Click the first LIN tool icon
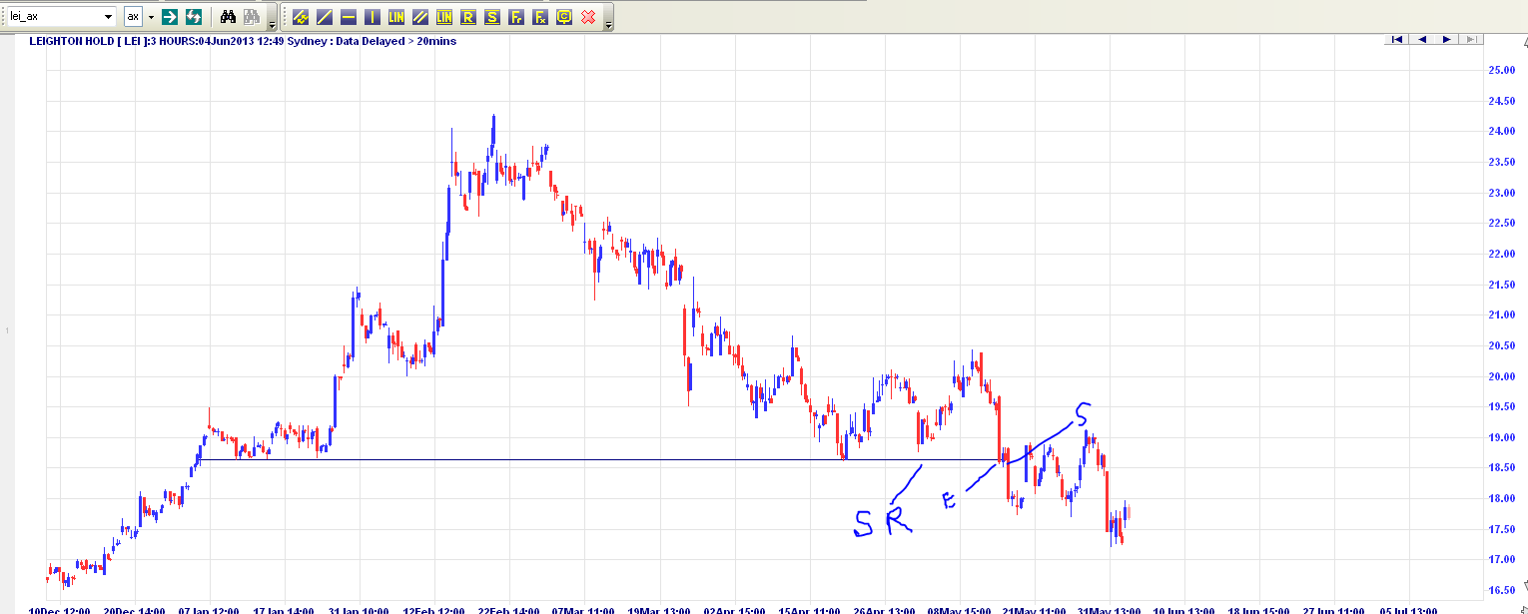The image size is (1528, 614). click(x=396, y=17)
